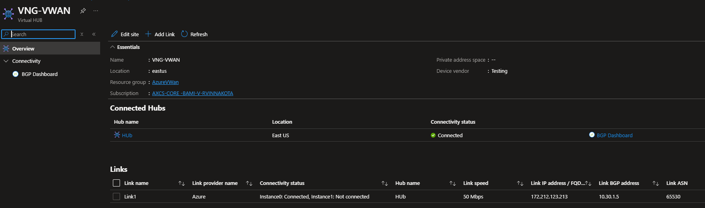This screenshot has width=705, height=208.
Task: Collapse the Essentials section
Action: click(113, 47)
